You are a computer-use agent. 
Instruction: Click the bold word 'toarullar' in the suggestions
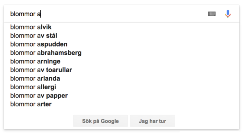coord(59,70)
